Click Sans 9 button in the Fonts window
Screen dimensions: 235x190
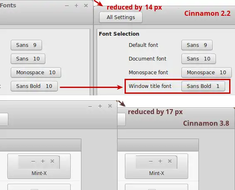26,45
